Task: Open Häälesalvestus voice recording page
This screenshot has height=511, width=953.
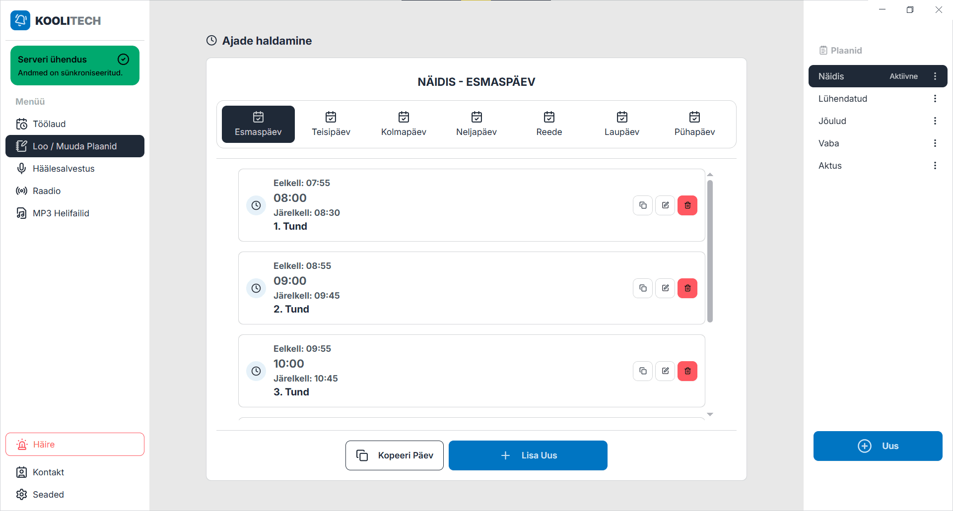Action: pos(75,169)
